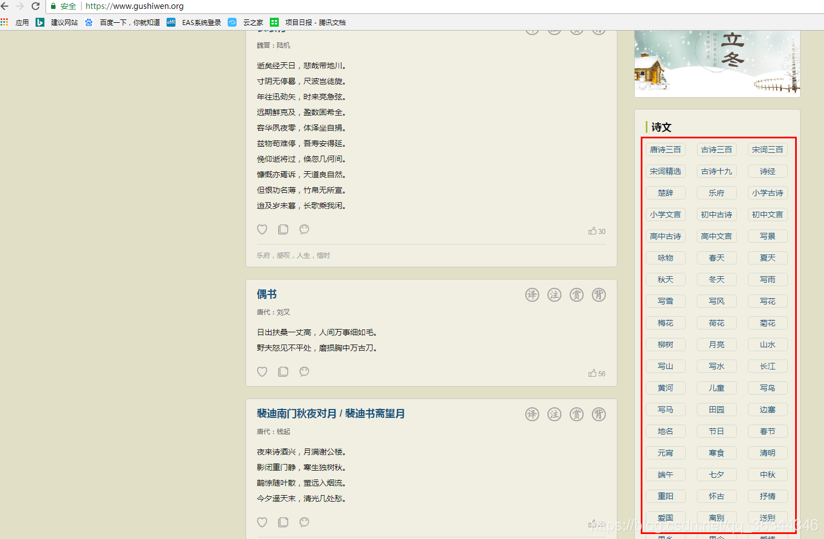Open the 应用 apps bookmark icon
Viewport: 824px width, 539px height.
coord(4,22)
